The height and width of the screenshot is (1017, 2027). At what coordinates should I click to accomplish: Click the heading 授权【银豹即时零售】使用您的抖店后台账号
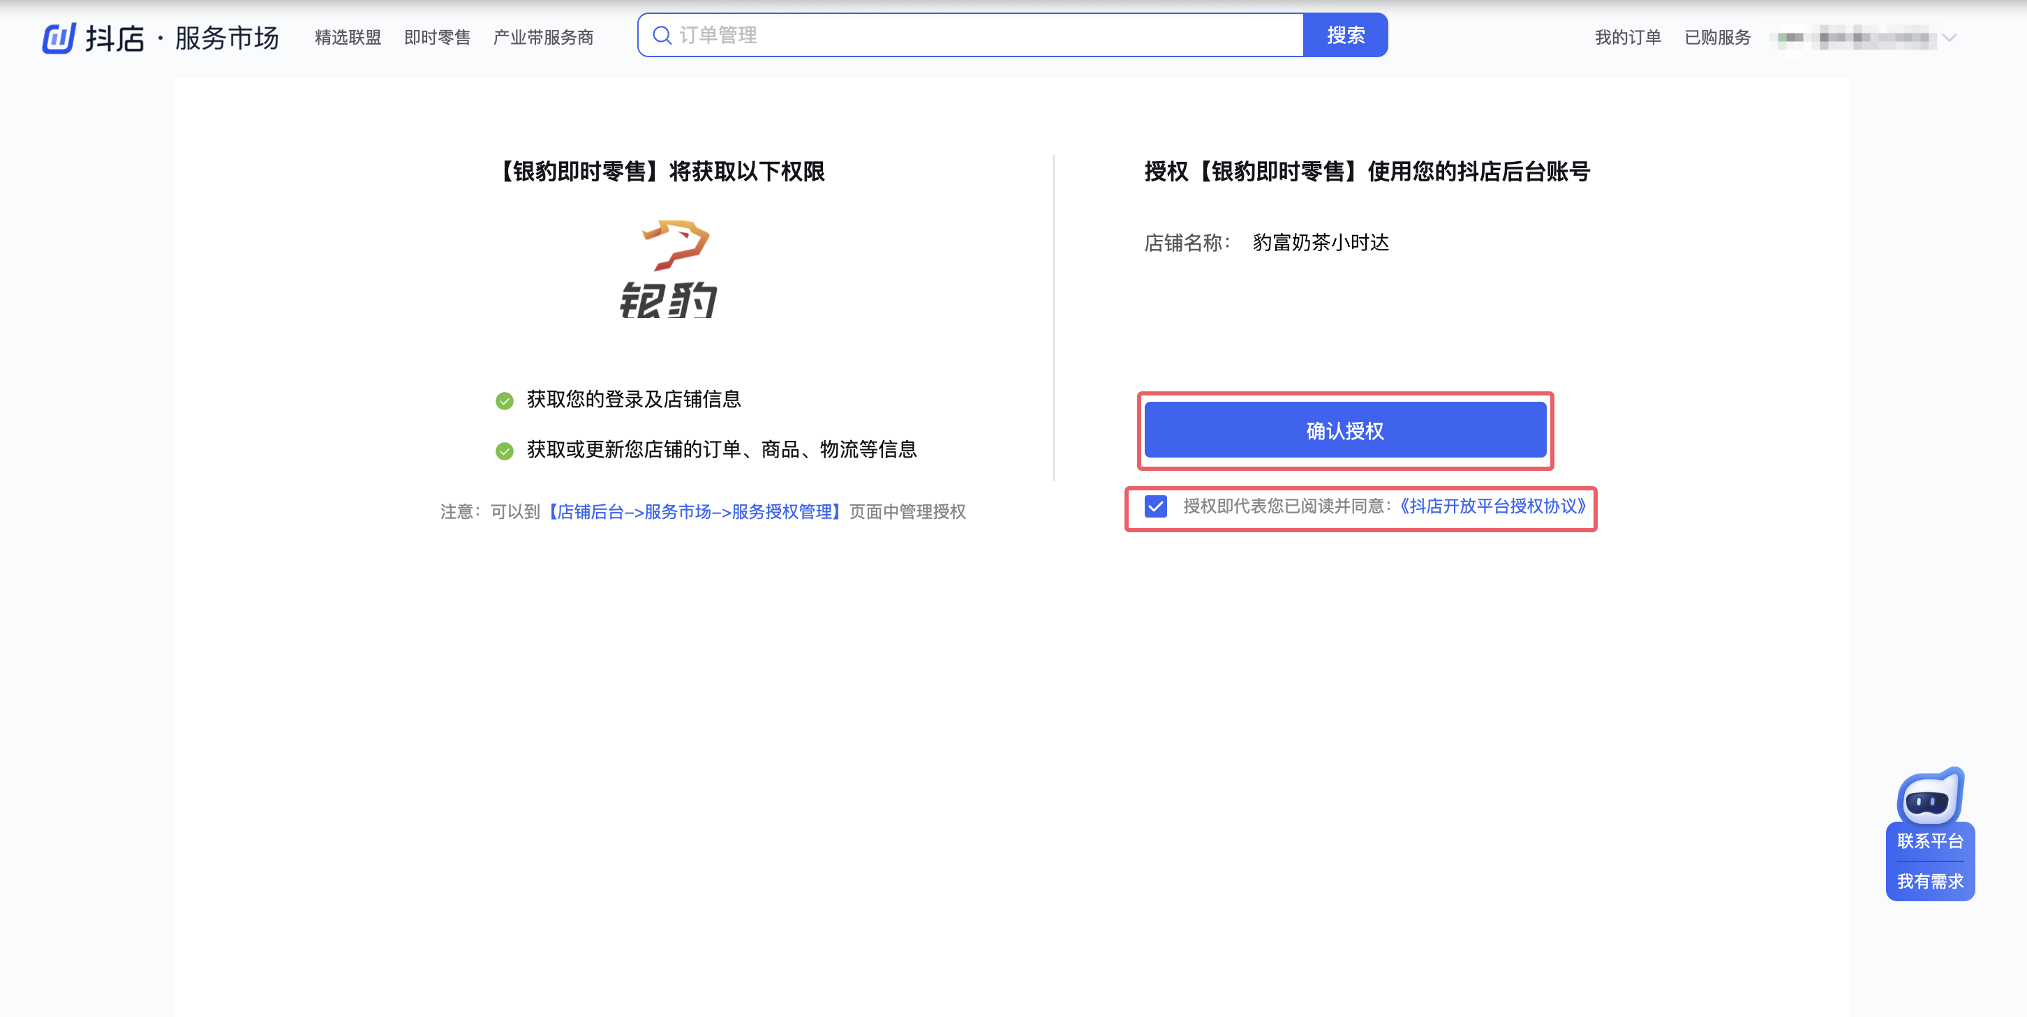tap(1367, 172)
